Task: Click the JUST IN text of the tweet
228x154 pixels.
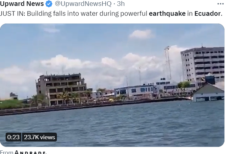Action: coord(13,13)
